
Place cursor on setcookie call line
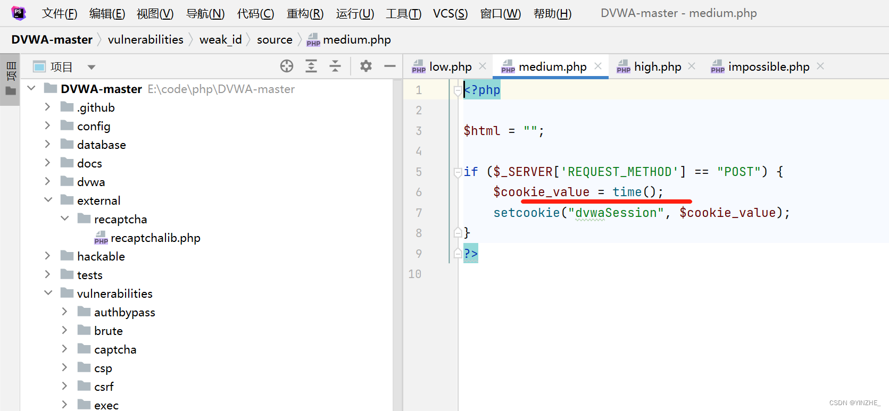tap(642, 213)
